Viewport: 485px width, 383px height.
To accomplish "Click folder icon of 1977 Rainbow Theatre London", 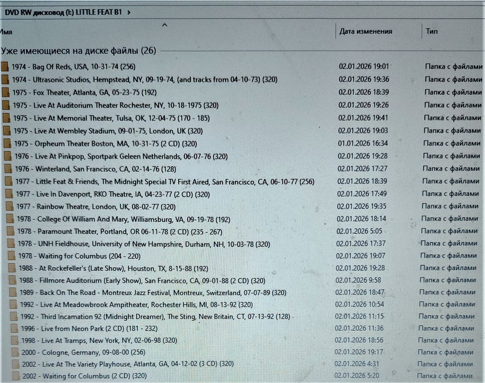I will point(9,207).
